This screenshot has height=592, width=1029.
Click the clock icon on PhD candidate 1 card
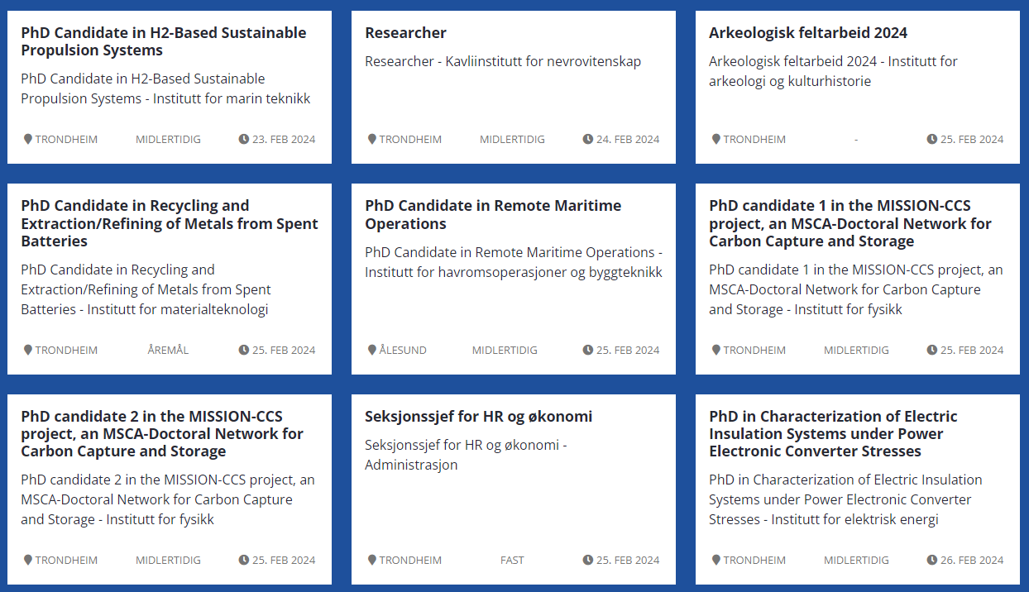click(932, 350)
